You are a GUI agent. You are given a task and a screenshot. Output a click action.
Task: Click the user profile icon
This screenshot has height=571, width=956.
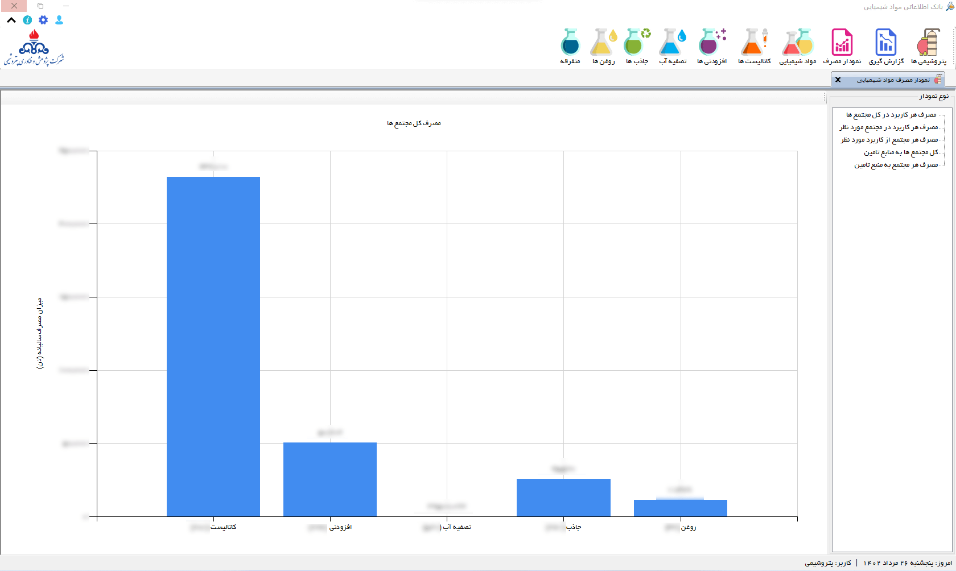[x=59, y=20]
